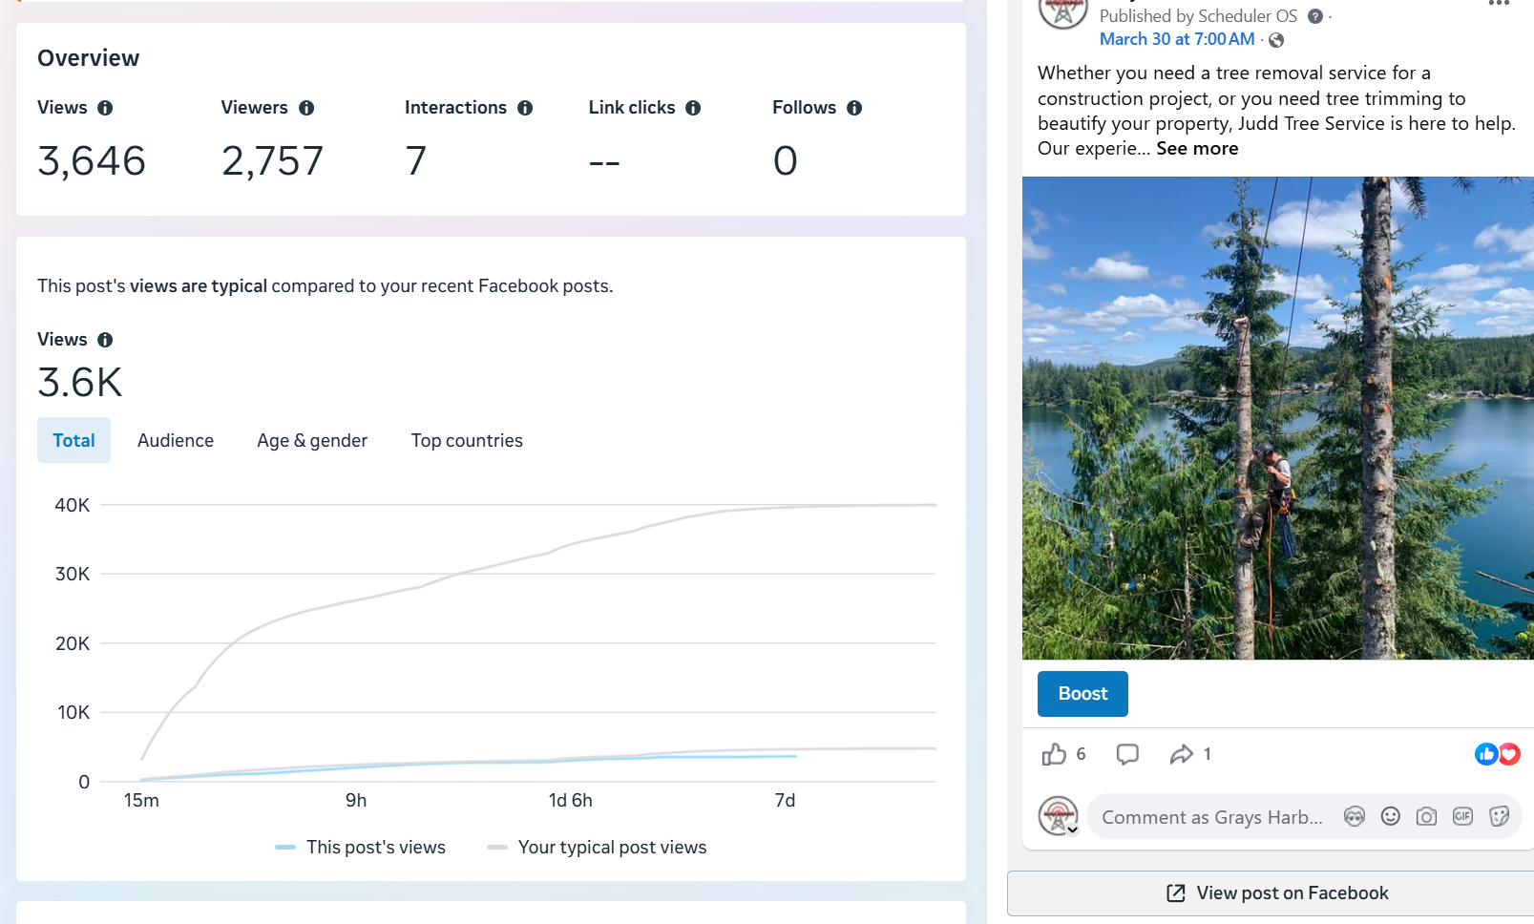
Task: Click the comment speech bubble icon
Action: (1127, 754)
